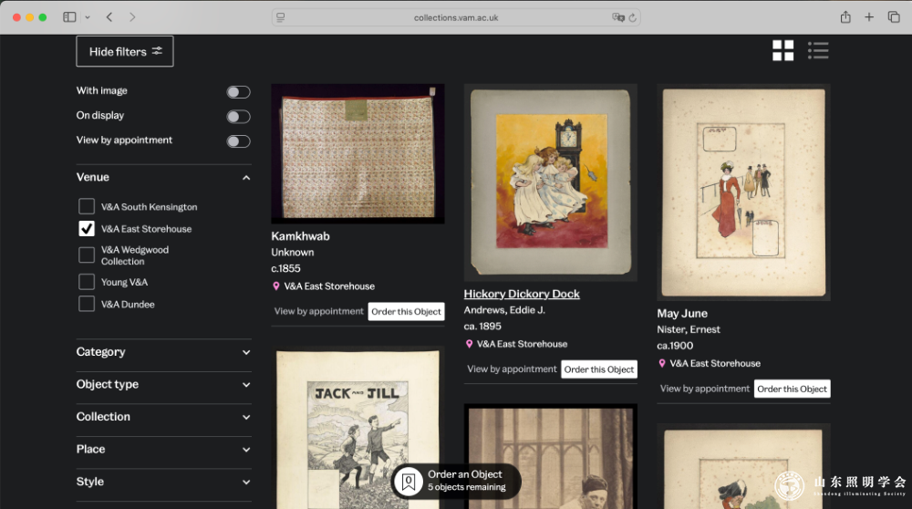912x509 pixels.
Task: Turn on the On display filter
Action: 238,116
